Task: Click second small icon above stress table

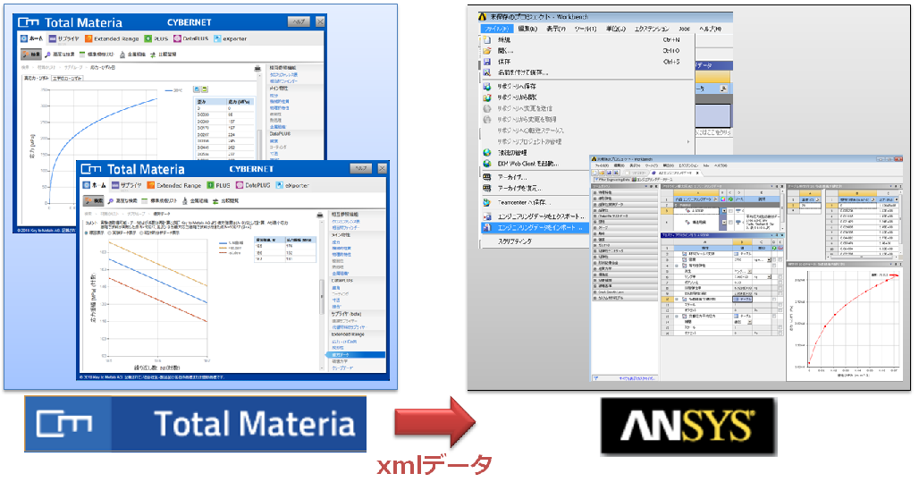Action: coord(205,89)
